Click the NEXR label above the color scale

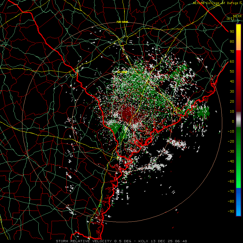[237, 16]
